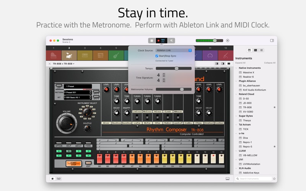This screenshot has height=191, width=306.
Task: Toggle step 15 white pad with red LED
Action: tap(213, 159)
